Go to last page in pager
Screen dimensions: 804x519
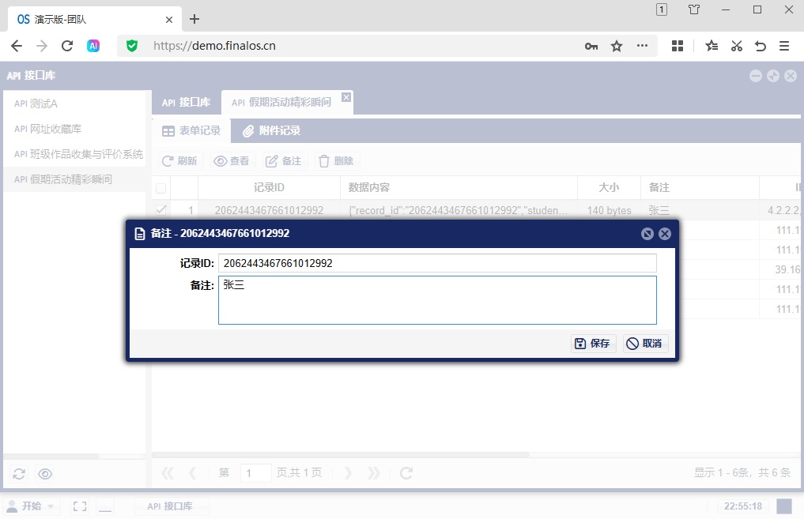pyautogui.click(x=374, y=473)
